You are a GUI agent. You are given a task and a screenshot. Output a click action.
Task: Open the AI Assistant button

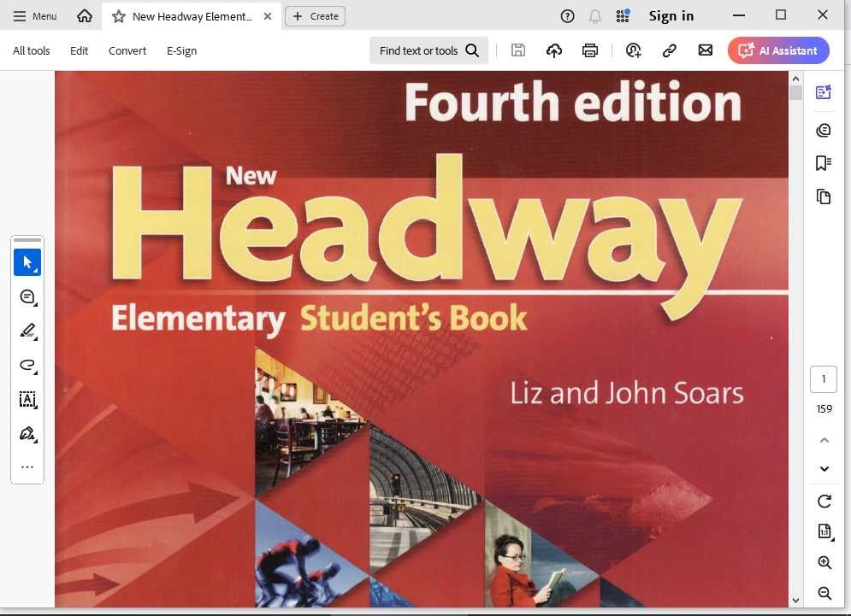(778, 50)
